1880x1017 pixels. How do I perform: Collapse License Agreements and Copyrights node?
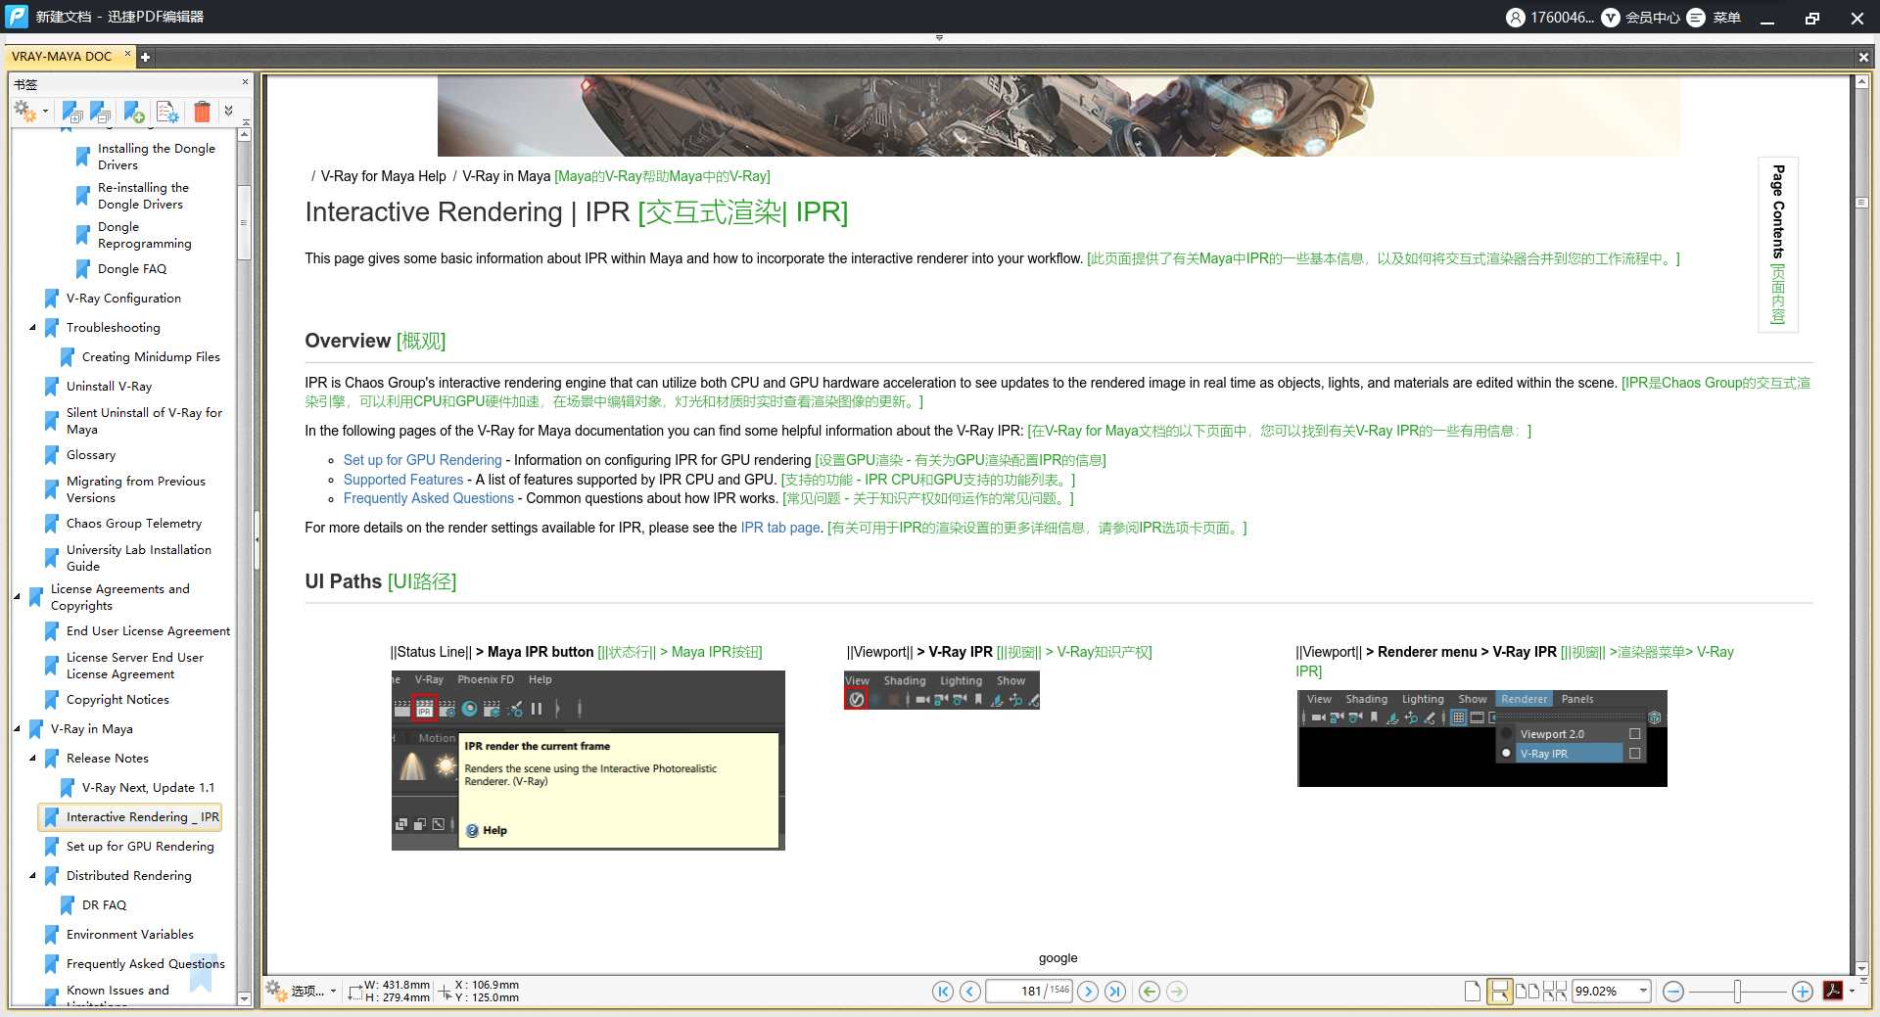(17, 596)
